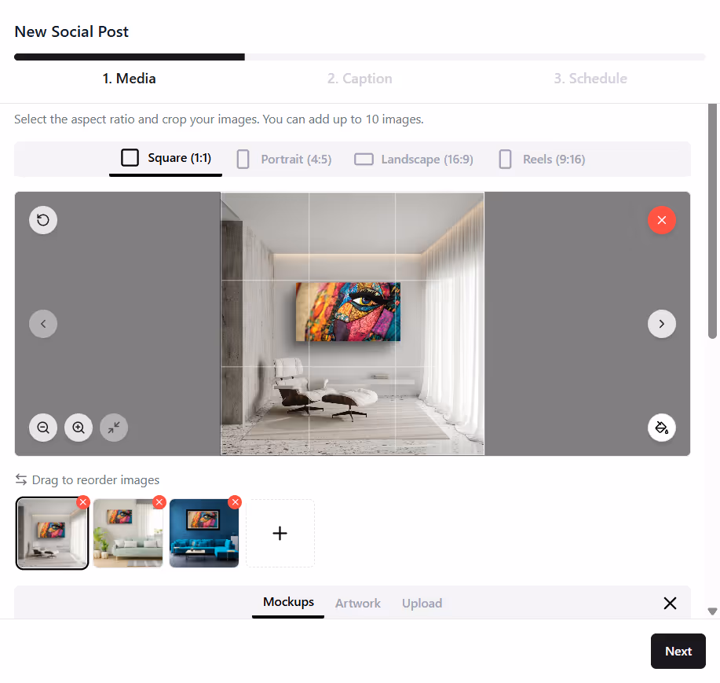The width and height of the screenshot is (720, 683).
Task: Switch to the Artwork tab
Action: 357,603
